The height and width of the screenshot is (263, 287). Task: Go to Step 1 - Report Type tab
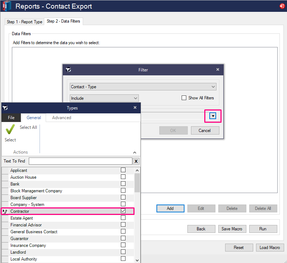(x=24, y=22)
